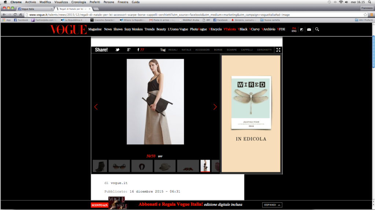Select grey hat thumbnail
The height and width of the screenshot is (210, 375).
point(165,166)
